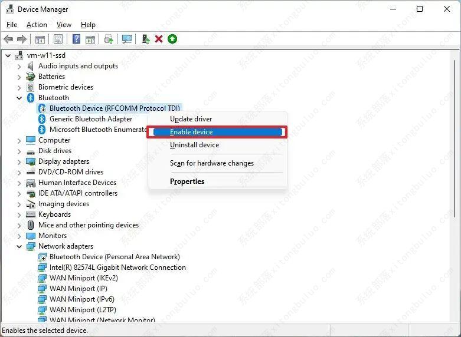Collapse the Bluetooth category

(19, 98)
